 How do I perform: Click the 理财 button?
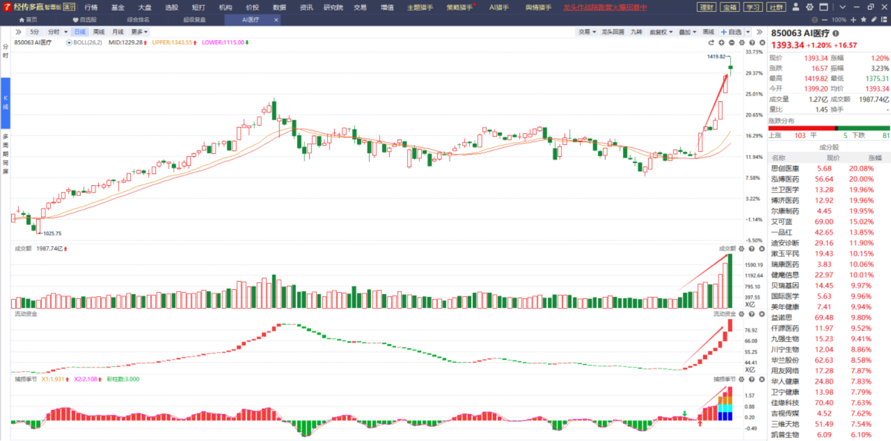click(x=707, y=7)
